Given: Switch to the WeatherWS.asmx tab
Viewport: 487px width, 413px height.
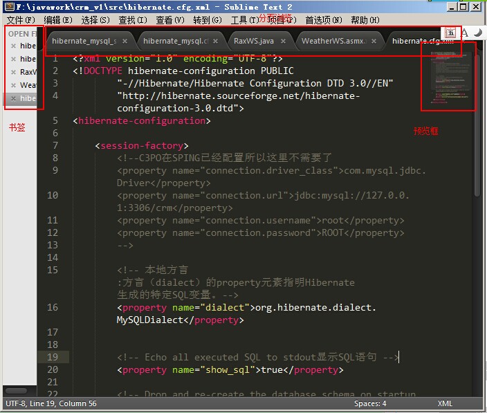Looking at the screenshot, I should (332, 42).
